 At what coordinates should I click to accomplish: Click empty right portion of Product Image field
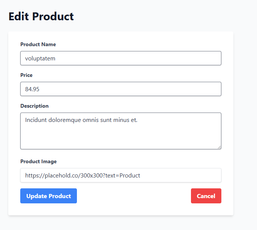(180, 175)
